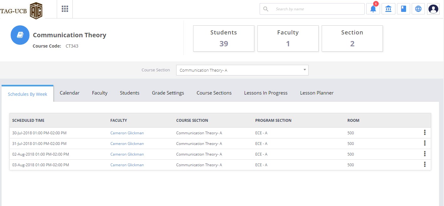Click the institution building icon in the header
The image size is (444, 206).
[x=388, y=9]
